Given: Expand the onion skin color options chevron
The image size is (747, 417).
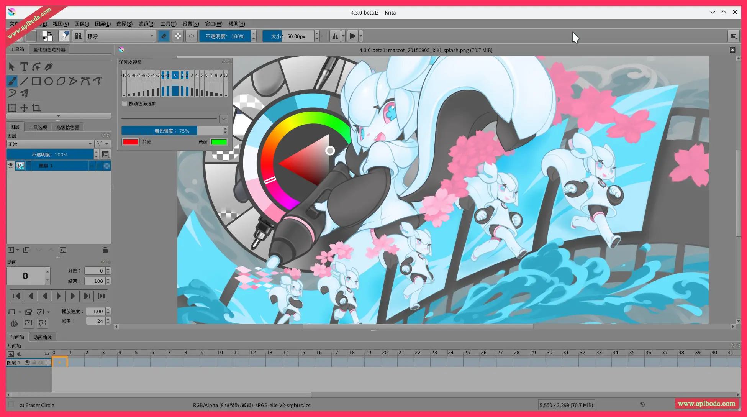Looking at the screenshot, I should (224, 119).
